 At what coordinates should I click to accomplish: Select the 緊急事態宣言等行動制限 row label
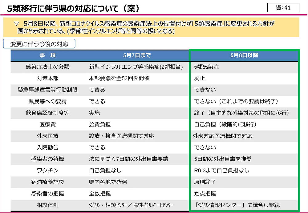click(x=48, y=90)
